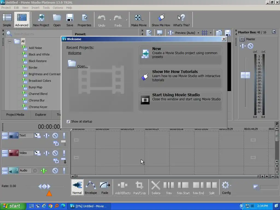Copy snapshot to clipboard in preview toolbar
Screen dimensions: 280x210
point(219,33)
